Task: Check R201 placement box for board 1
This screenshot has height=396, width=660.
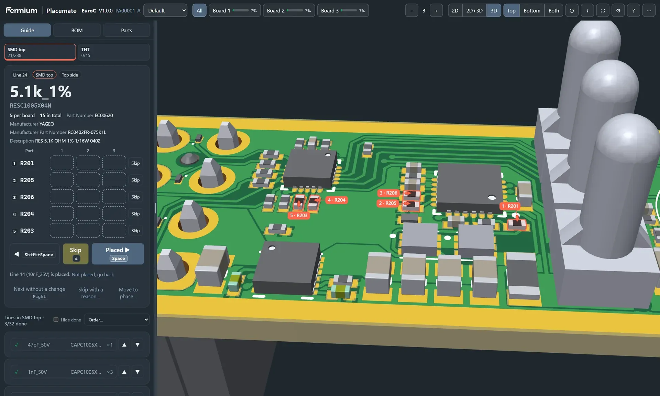Action: 62,163
